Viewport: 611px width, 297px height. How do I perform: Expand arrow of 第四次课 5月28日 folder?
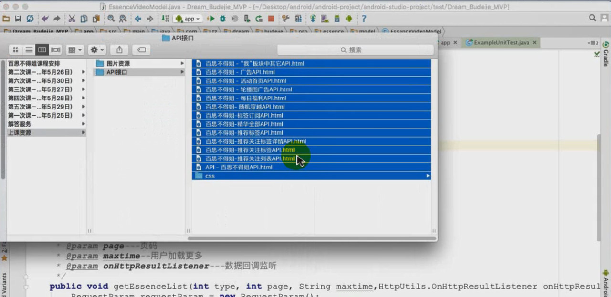[84, 98]
